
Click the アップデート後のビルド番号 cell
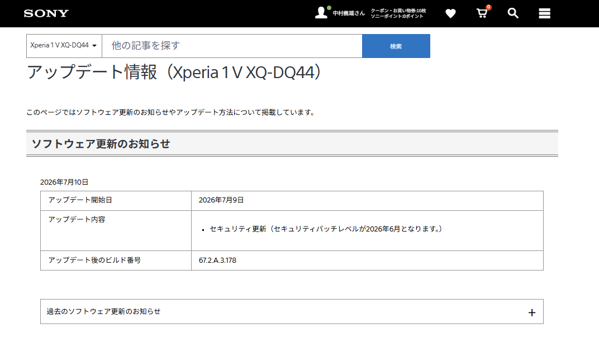(x=116, y=260)
